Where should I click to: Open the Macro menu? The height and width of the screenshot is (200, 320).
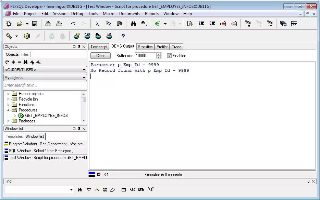click(x=109, y=14)
